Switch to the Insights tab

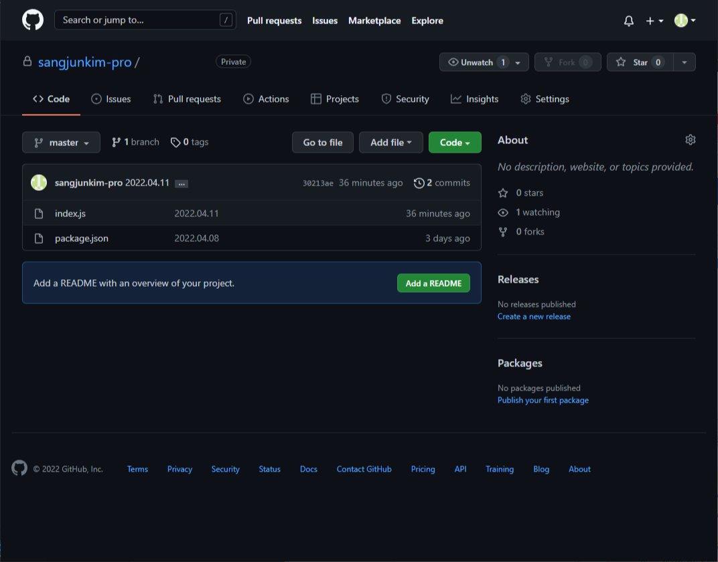point(474,99)
